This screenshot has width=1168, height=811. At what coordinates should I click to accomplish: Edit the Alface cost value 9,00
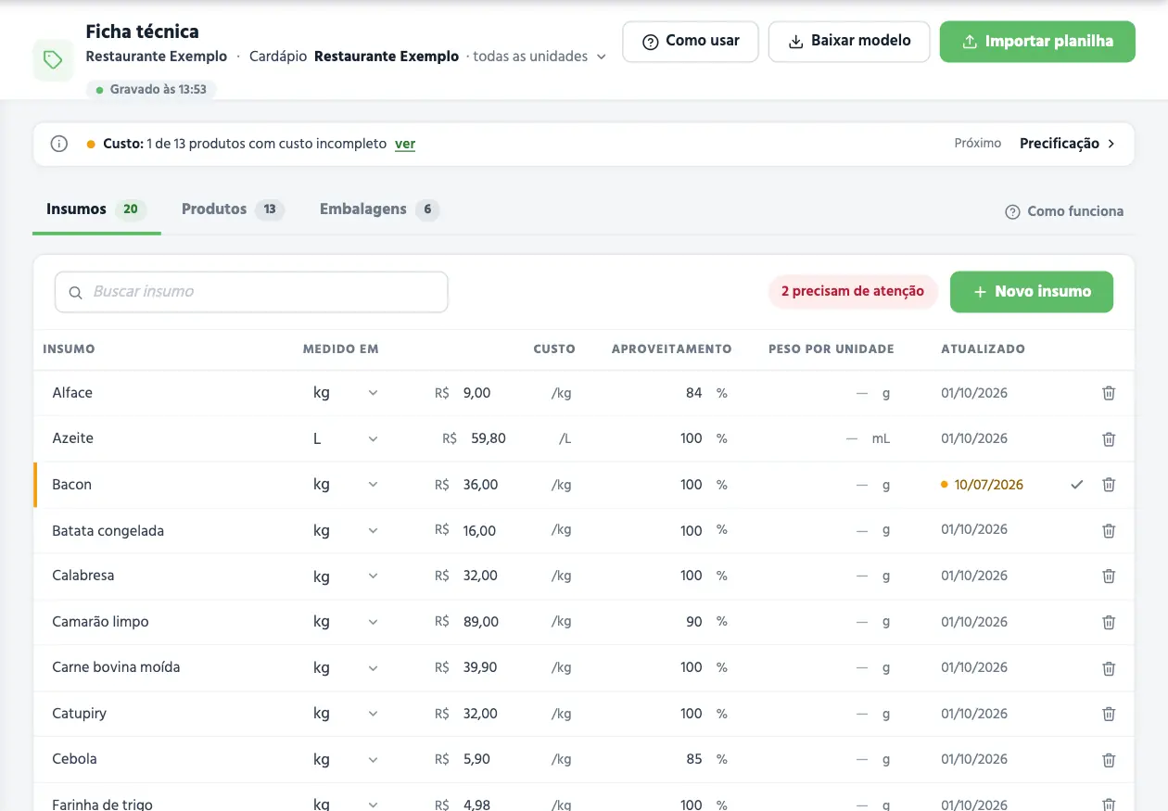[476, 393]
